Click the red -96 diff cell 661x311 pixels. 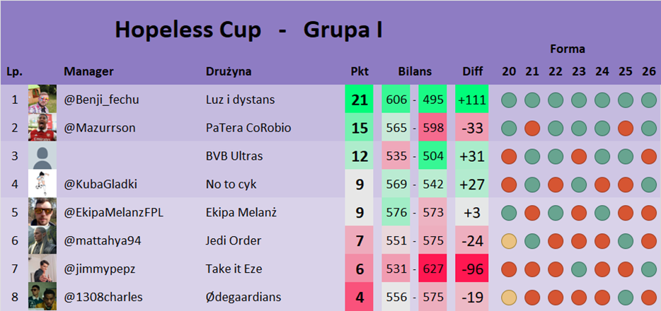472,269
